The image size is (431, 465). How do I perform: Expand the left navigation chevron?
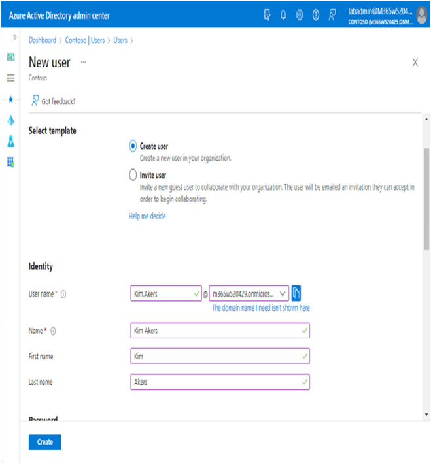14,37
